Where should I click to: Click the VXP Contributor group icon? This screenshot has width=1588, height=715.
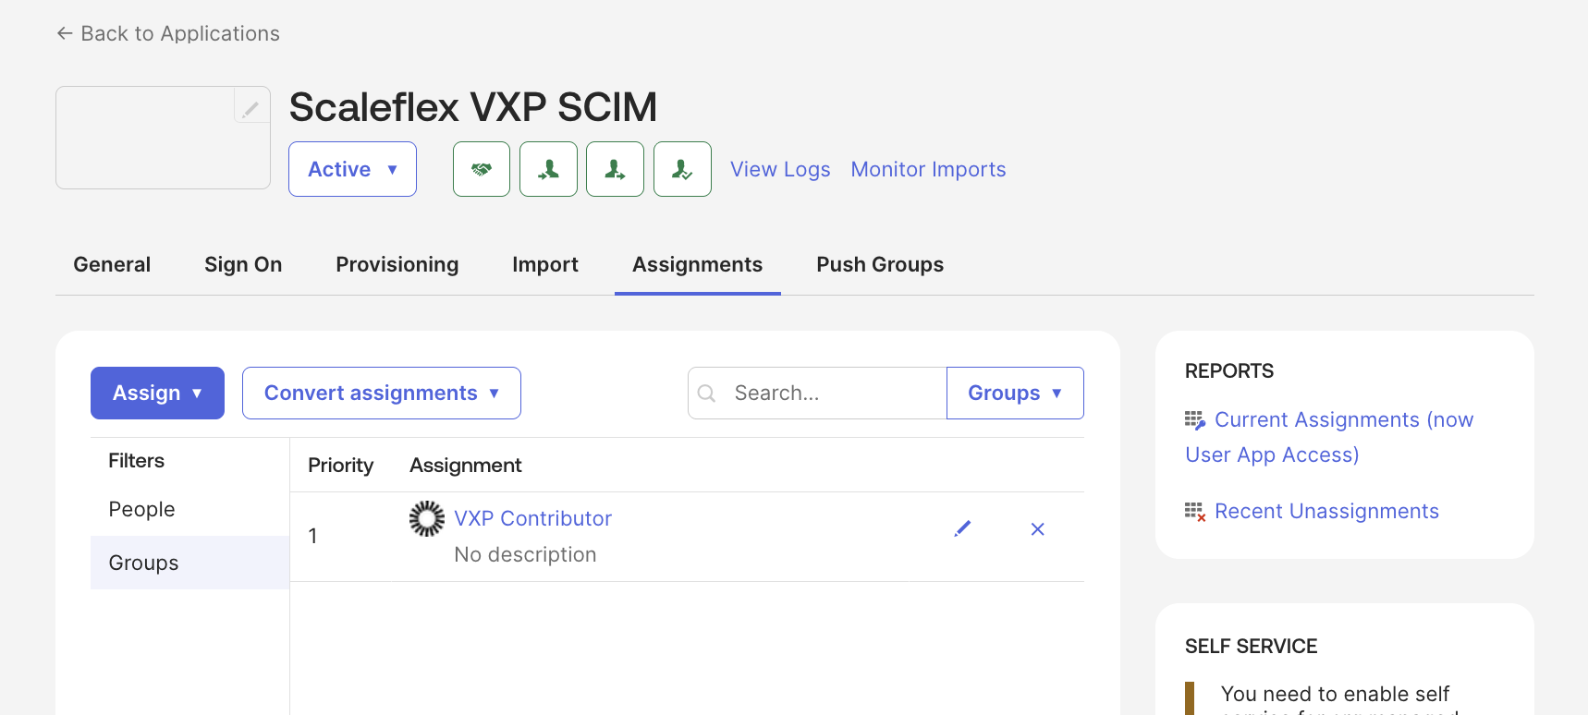427,519
